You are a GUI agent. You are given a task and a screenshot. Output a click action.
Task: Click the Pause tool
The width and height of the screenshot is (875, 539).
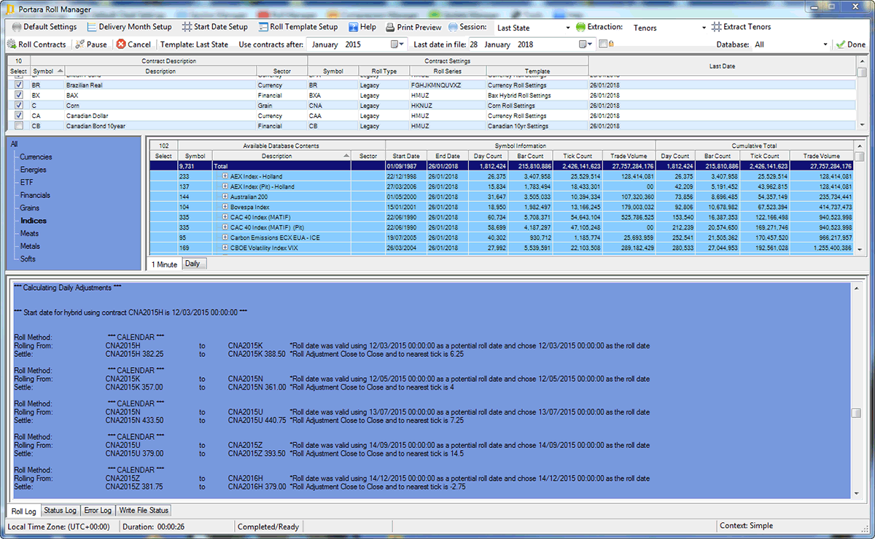point(90,44)
